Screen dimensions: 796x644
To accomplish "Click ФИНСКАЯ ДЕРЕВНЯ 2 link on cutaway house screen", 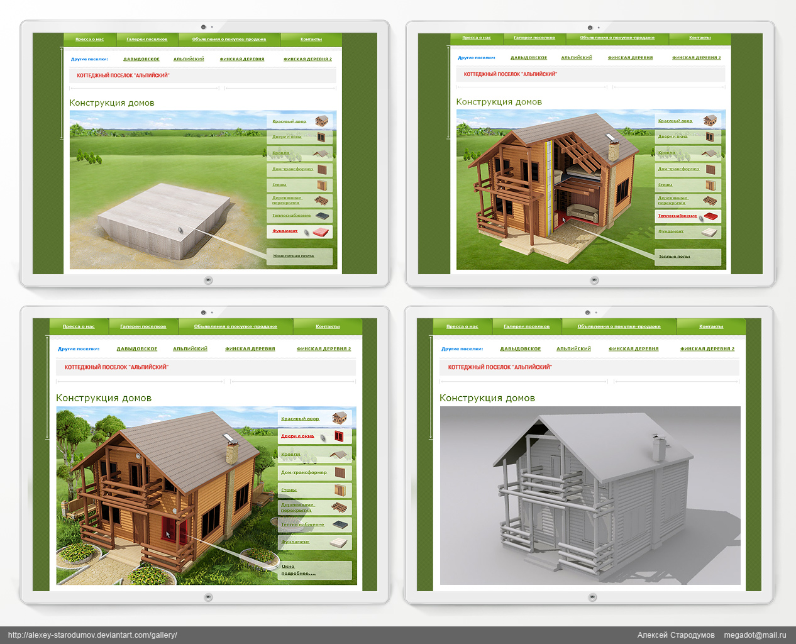I will click(697, 58).
